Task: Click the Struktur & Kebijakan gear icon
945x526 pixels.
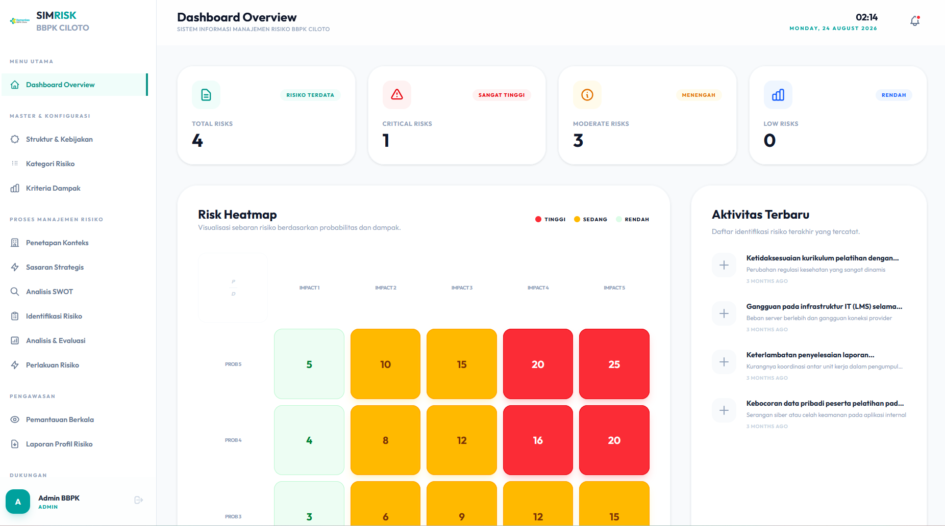Action: coord(15,139)
